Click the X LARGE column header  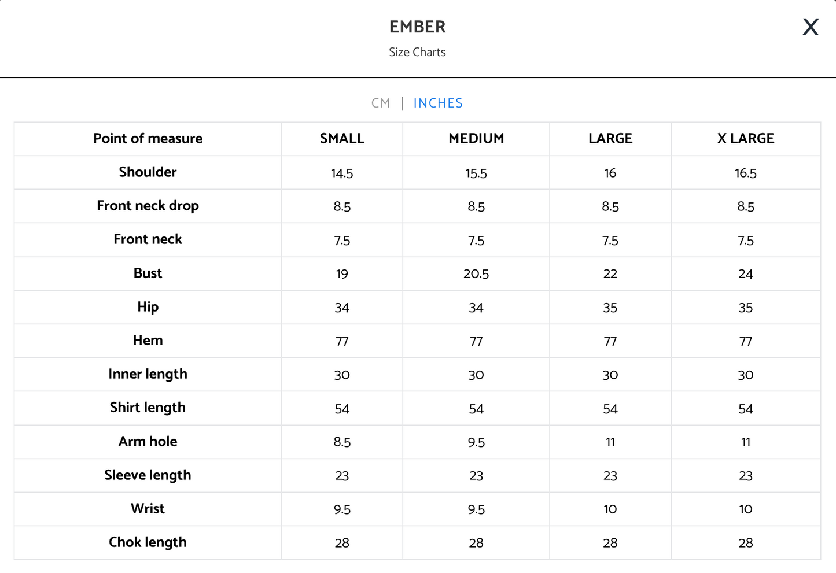746,139
